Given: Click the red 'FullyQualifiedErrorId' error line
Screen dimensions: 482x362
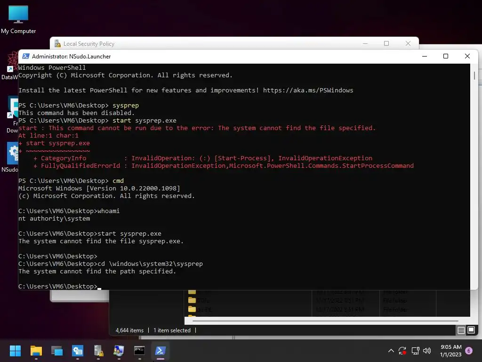Looking at the screenshot, I should (224, 165).
